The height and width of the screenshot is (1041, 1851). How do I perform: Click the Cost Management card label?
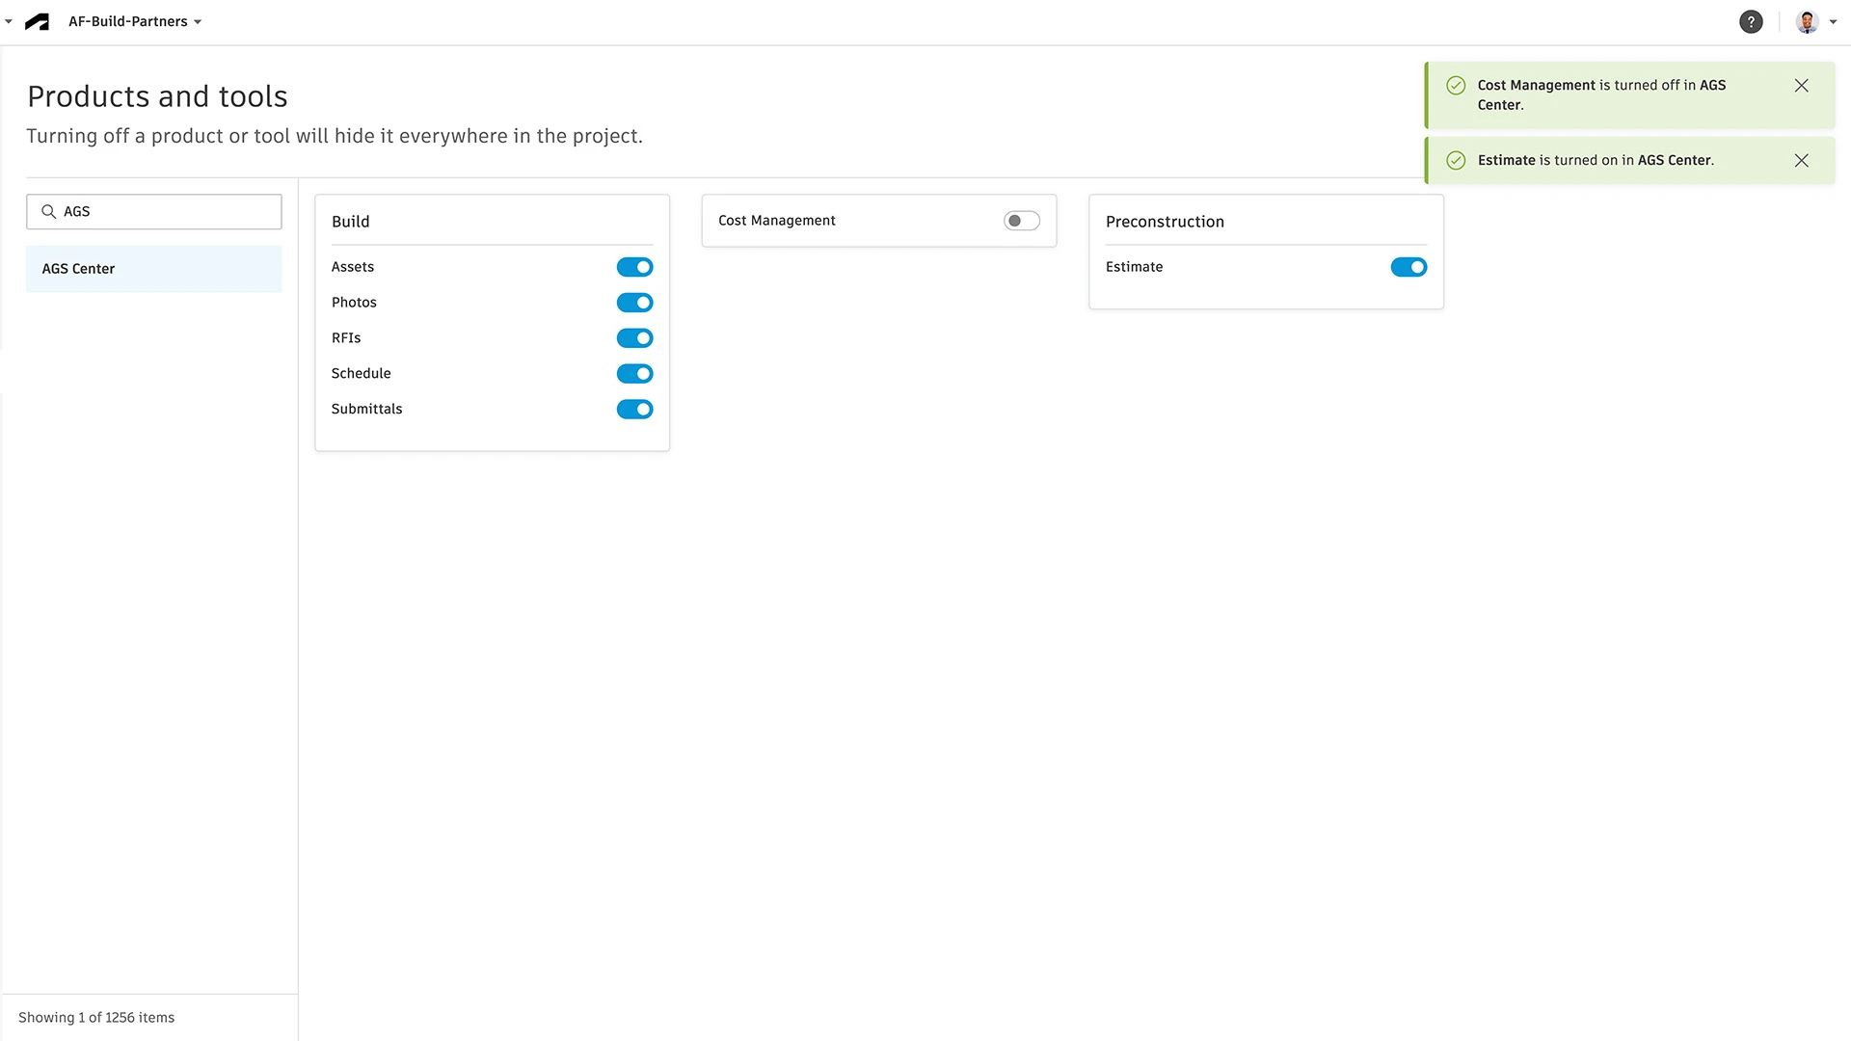777,221
